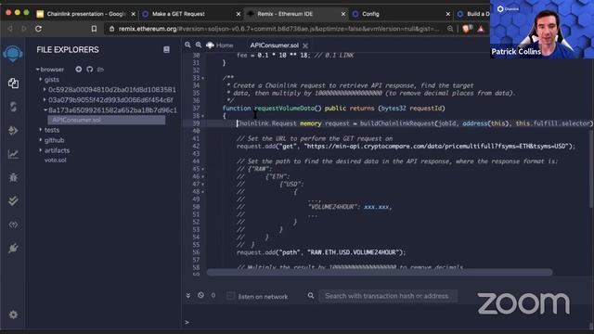
Task: Close the APIConsumer.sol editor tab
Action: (305, 45)
